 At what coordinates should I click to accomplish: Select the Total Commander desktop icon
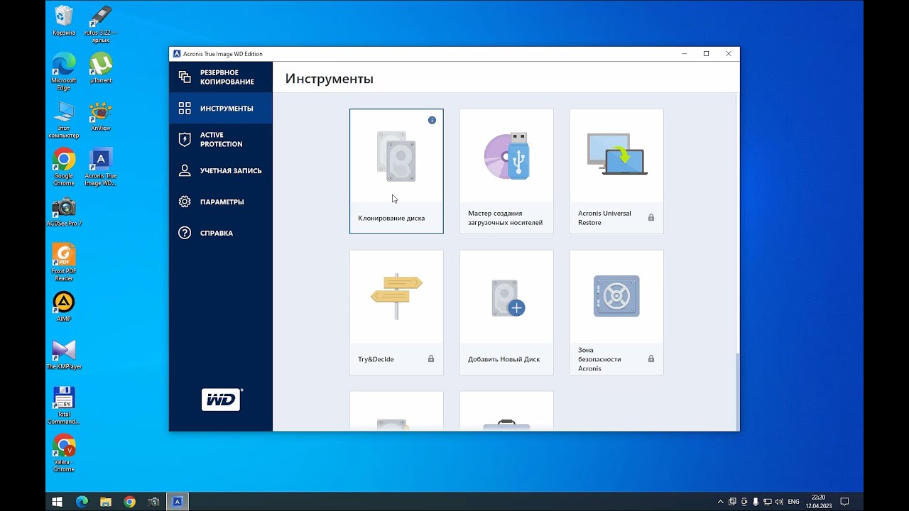63,405
